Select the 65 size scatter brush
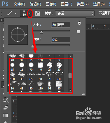Screen dimensions: 110x123 (31, 76)
